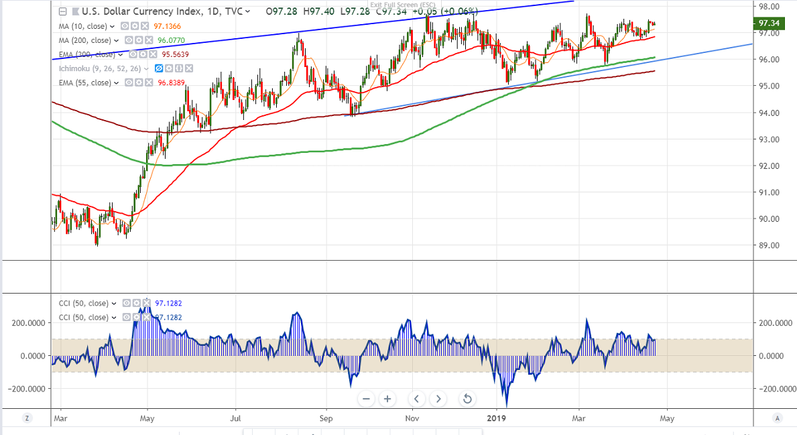Toggle visibility of the EMA (55, close) indicator
797x435 pixels.
click(129, 82)
